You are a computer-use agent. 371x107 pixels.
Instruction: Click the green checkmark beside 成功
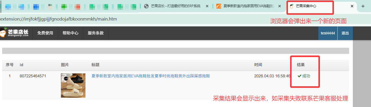coord(299,76)
